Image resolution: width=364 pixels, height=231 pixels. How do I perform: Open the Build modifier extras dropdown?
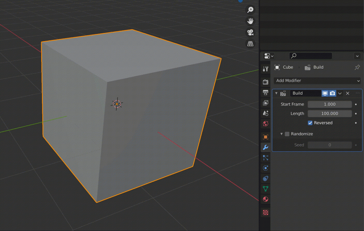point(340,93)
